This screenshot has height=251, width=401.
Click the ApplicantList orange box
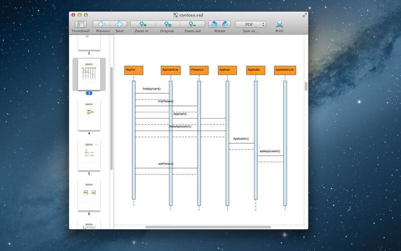click(170, 70)
